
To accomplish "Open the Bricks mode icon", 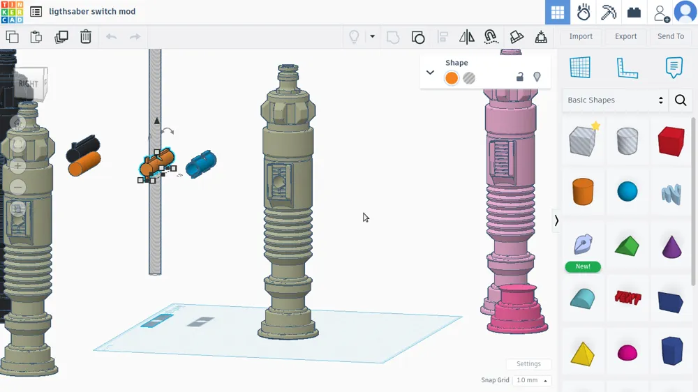I will 634,13.
